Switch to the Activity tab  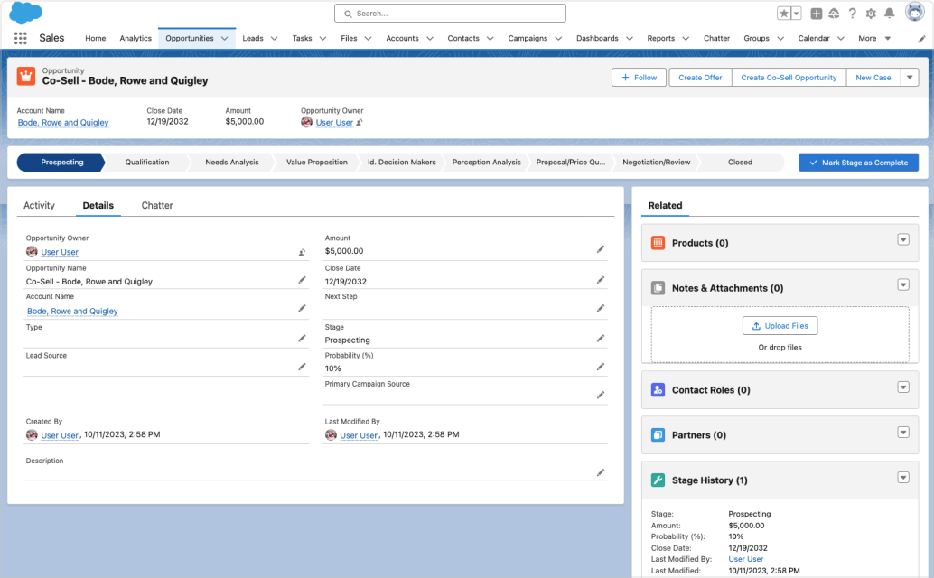pyautogui.click(x=40, y=205)
